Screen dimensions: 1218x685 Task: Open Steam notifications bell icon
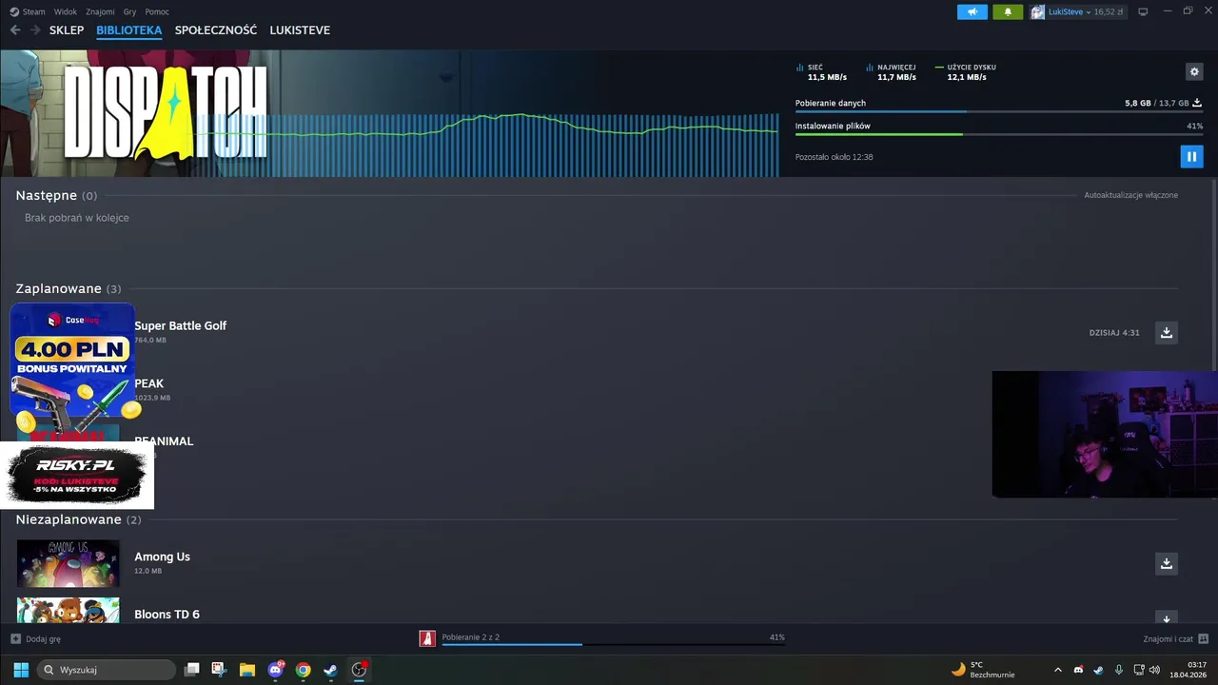click(1008, 11)
